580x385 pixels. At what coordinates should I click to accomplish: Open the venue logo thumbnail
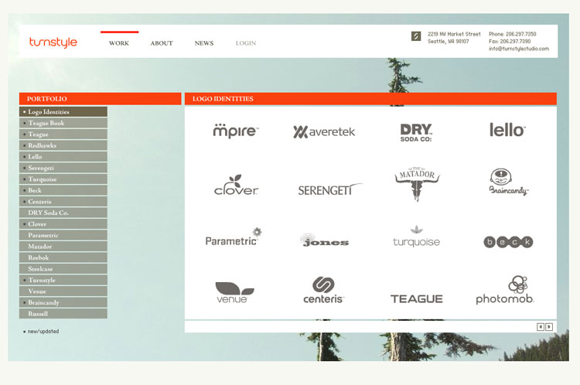tap(234, 292)
